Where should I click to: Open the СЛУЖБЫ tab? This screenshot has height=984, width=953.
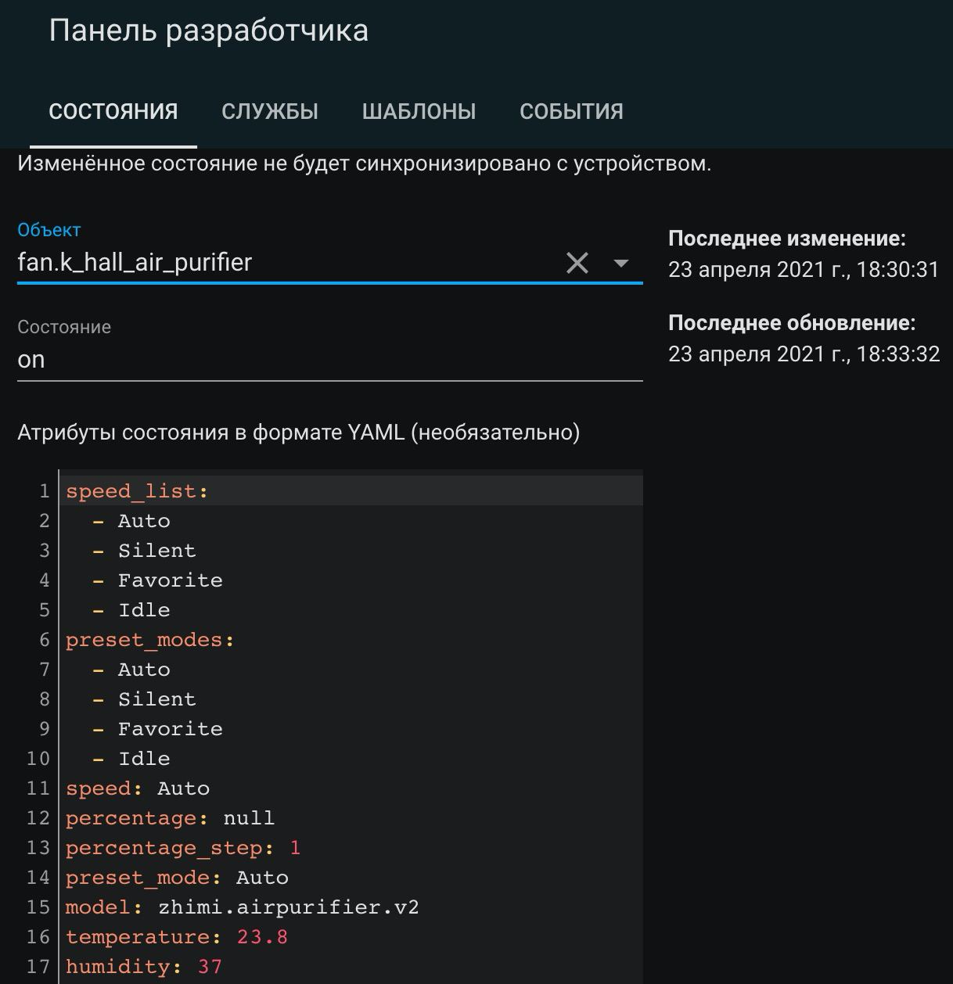pyautogui.click(x=270, y=112)
